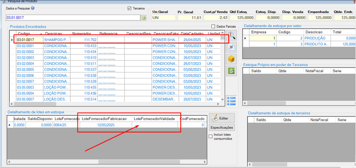Viewport: 356px width, 168px height.
Task: Click the horizontal scrollbar thumb of products grid
Action: click(35, 104)
